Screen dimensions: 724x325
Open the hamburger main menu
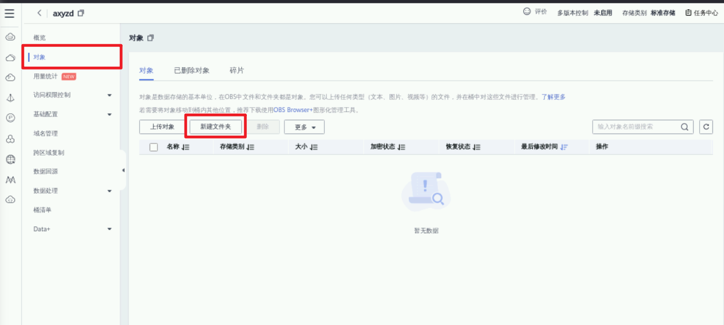[x=9, y=13]
